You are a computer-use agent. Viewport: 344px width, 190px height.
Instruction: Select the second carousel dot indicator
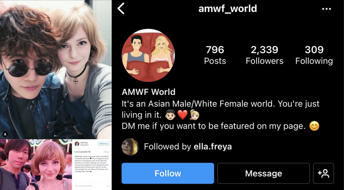pos(57,136)
